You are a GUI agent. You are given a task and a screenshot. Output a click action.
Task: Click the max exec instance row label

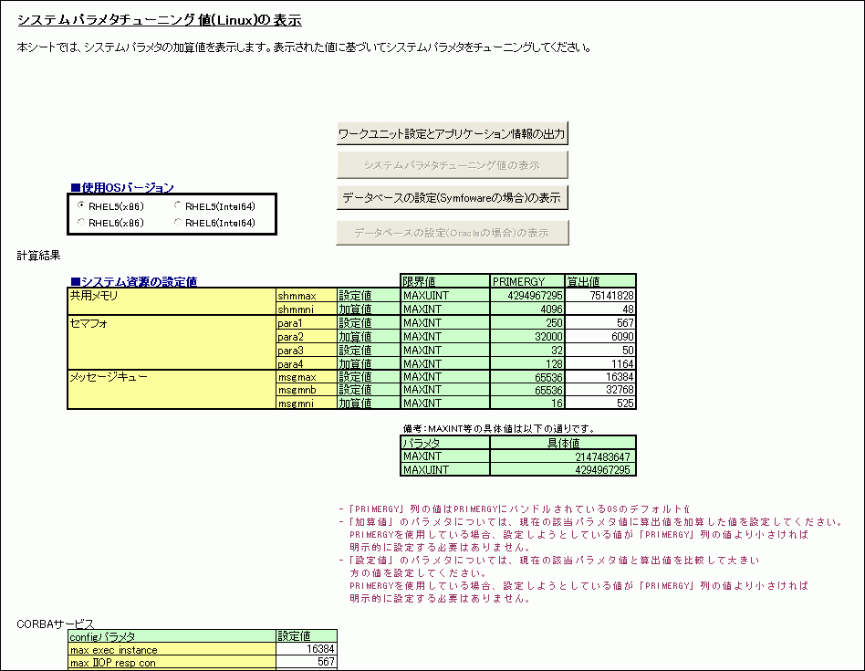[x=172, y=649]
